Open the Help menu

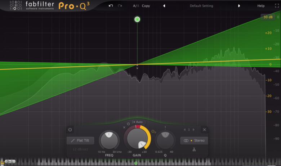point(261,6)
